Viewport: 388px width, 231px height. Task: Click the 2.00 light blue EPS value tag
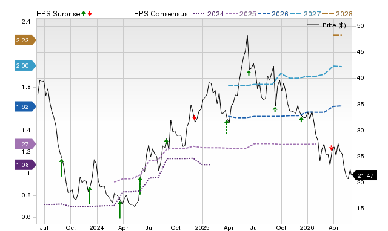[25, 66]
